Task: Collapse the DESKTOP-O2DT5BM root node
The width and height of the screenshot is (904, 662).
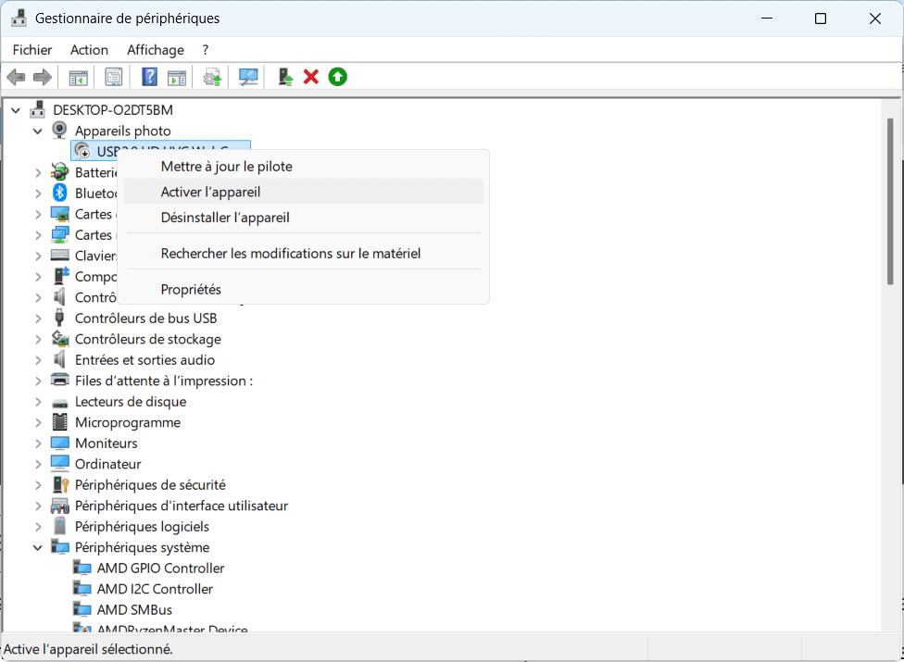Action: [16, 110]
